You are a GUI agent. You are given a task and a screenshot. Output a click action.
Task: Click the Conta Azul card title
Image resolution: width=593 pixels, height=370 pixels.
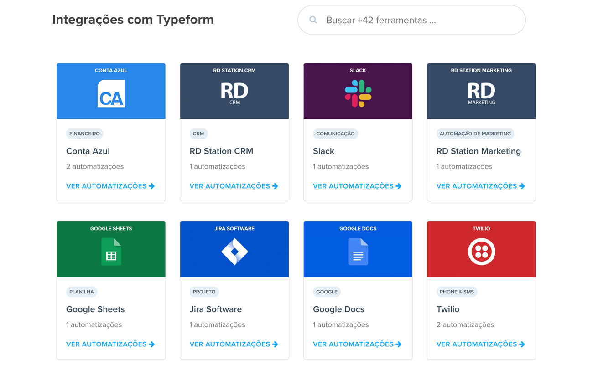click(88, 151)
